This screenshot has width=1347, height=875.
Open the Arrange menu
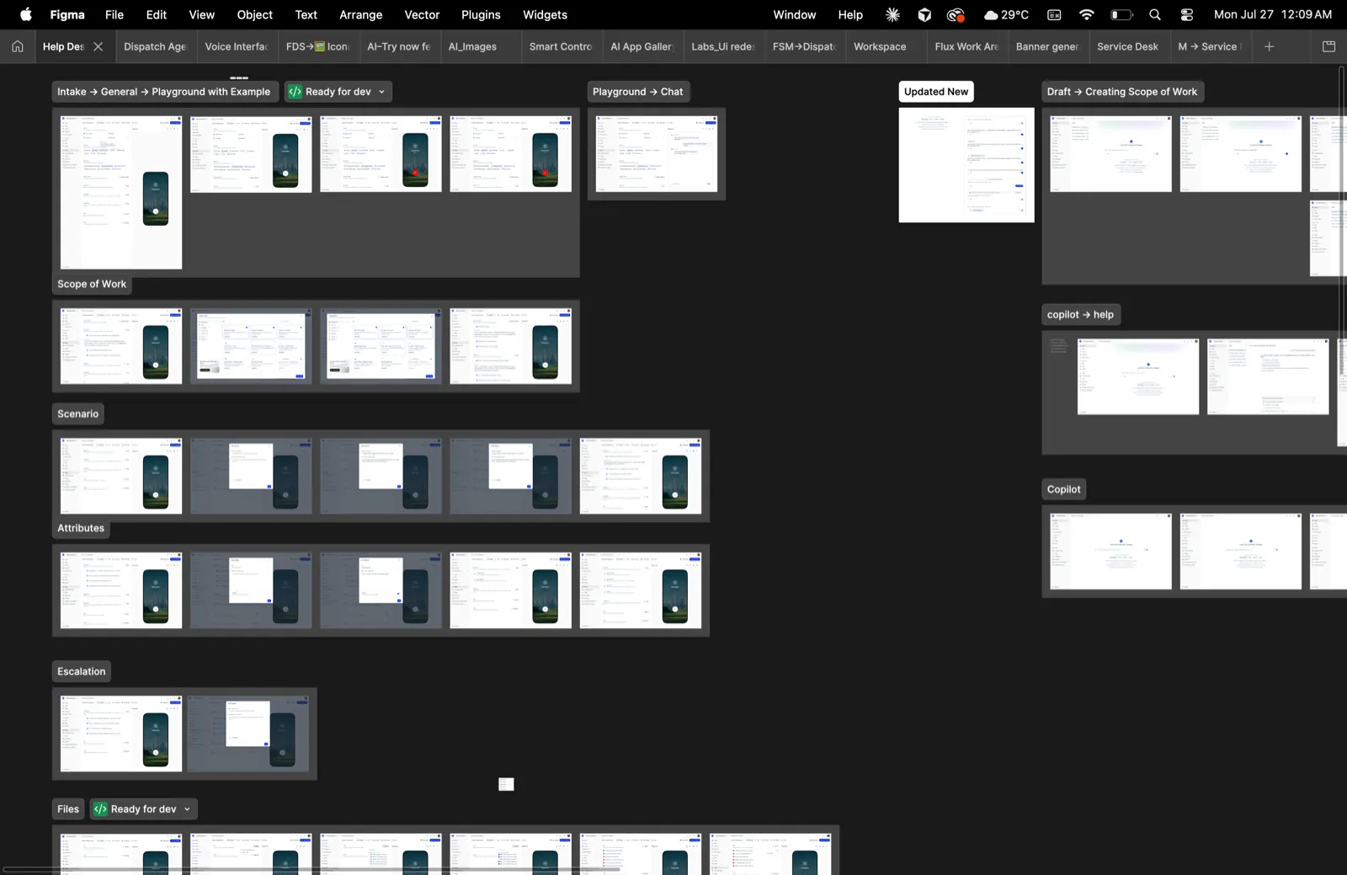tap(361, 14)
